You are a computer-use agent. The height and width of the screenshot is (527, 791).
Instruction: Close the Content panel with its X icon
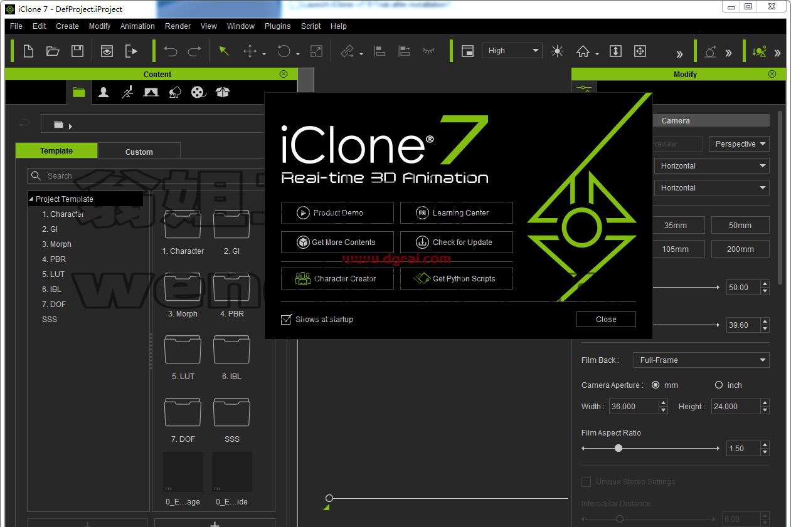(x=284, y=74)
